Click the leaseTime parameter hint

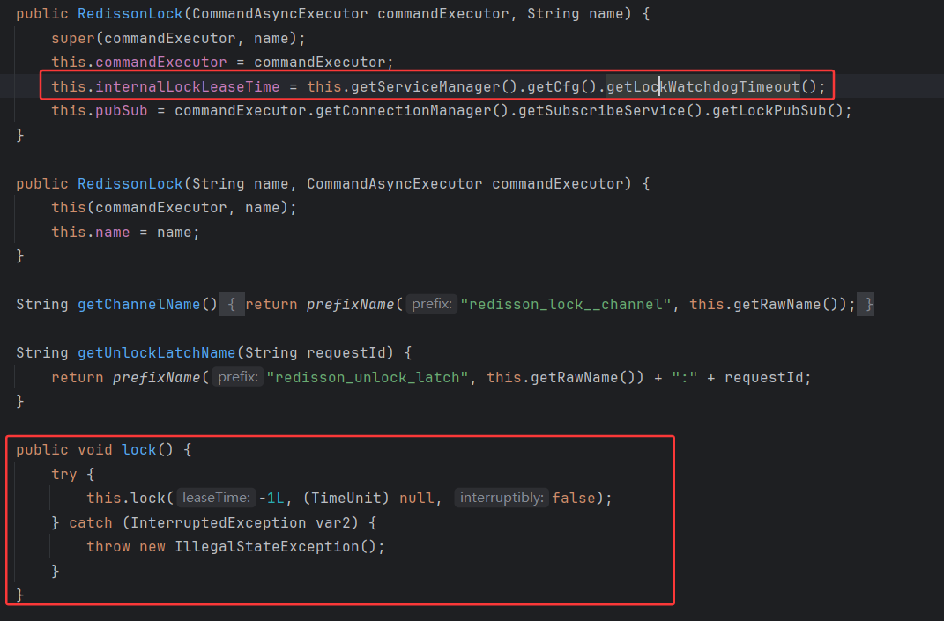(217, 499)
